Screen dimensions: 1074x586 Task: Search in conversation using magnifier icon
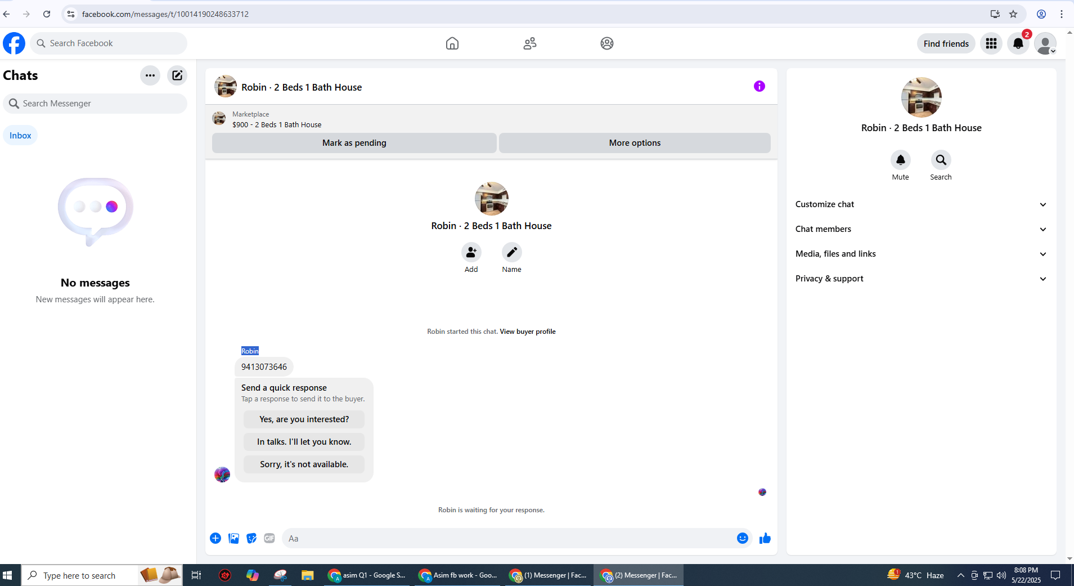click(x=941, y=160)
